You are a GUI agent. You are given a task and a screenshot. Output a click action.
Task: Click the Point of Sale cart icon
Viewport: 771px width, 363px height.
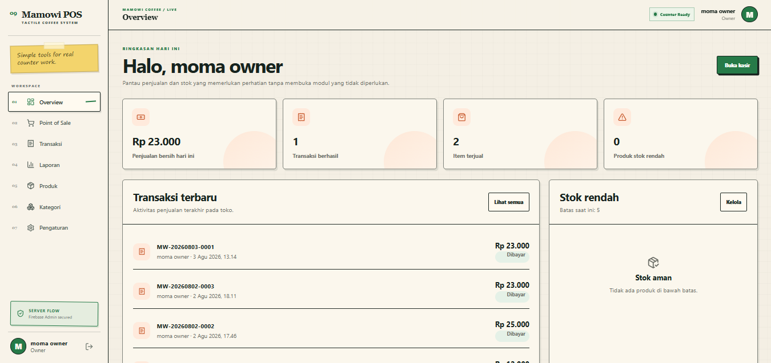31,123
